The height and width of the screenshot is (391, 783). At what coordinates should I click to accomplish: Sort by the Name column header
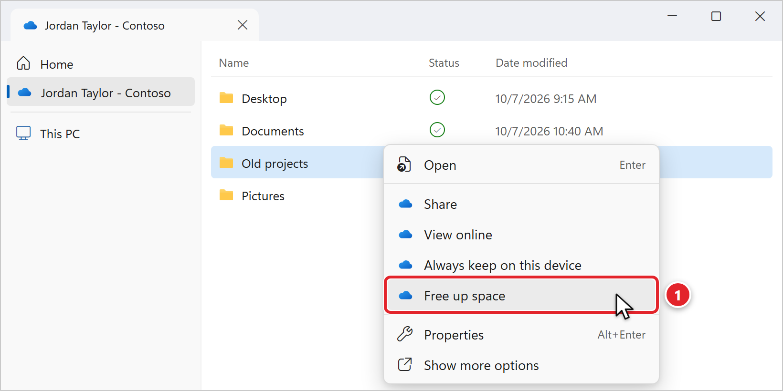coord(234,63)
